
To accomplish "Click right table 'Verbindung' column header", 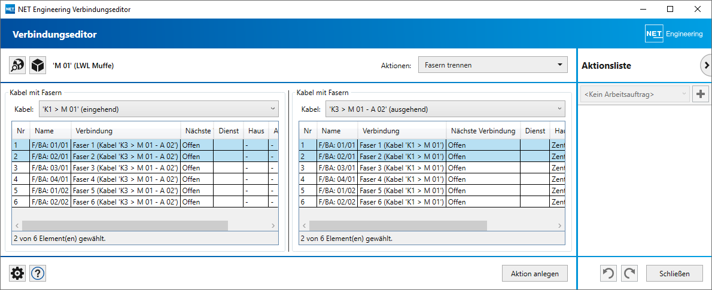I will [x=402, y=131].
